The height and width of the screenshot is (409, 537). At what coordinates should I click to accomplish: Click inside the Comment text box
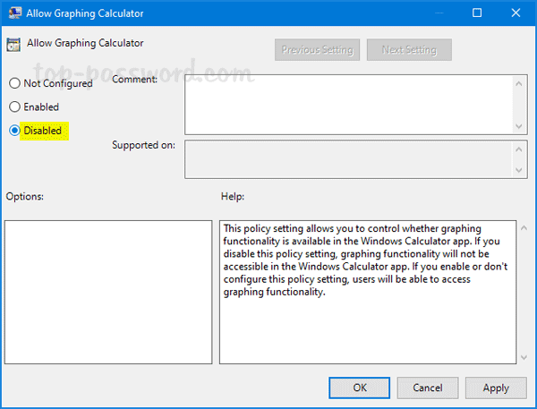pyautogui.click(x=349, y=105)
